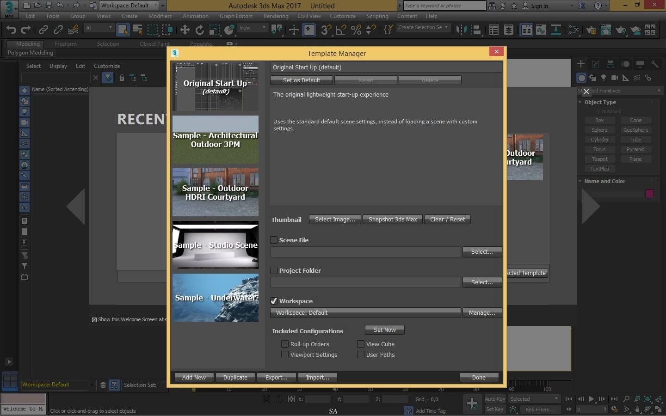Image resolution: width=666 pixels, height=416 pixels.
Task: Click Done in Template Manager
Action: 479,378
